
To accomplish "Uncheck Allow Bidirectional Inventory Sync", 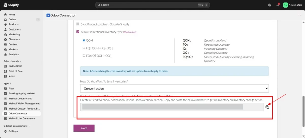I will click(x=78, y=32).
